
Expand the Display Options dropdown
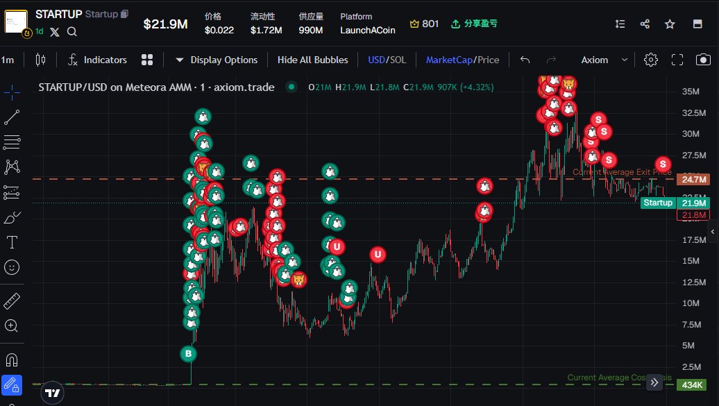(x=217, y=60)
